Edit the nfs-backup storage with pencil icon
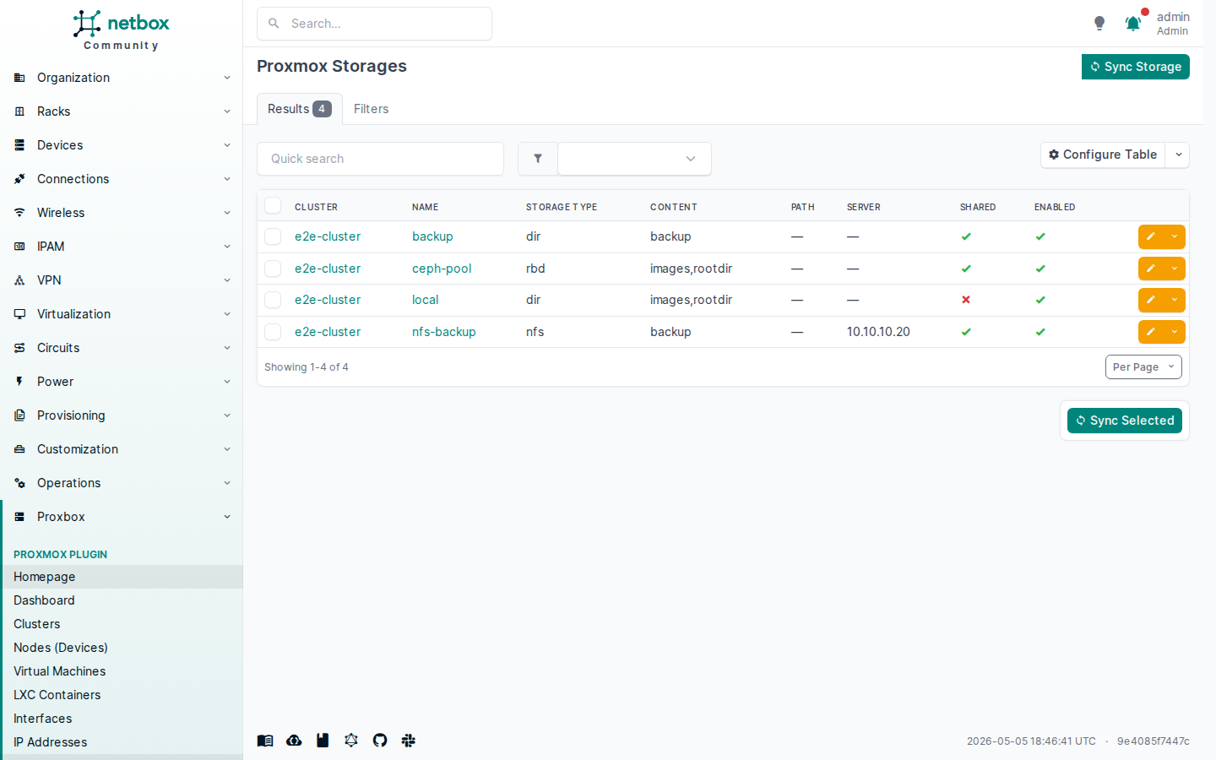 point(1151,332)
